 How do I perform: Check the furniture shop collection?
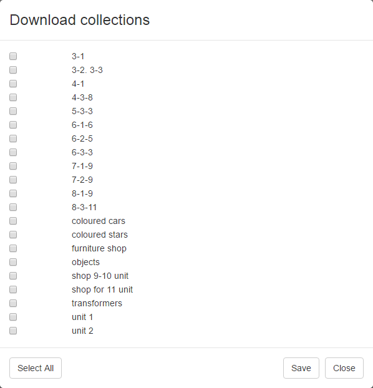pos(13,248)
